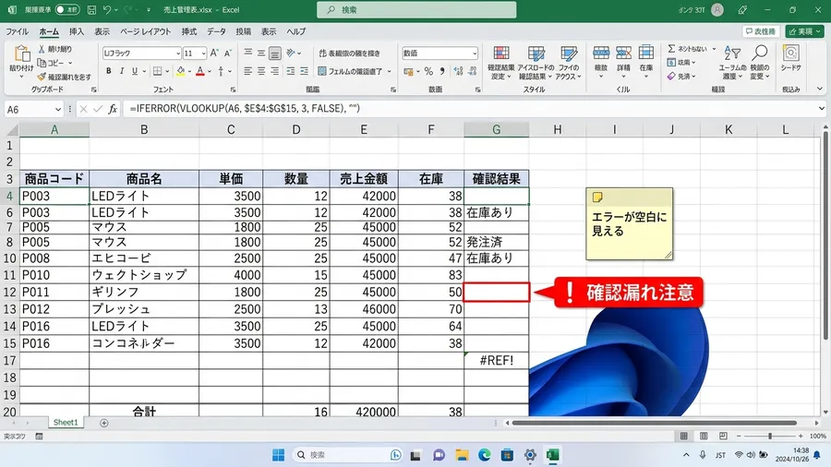Viewport: 831px width, 467px height.
Task: Click the zoom slider in the status bar
Action: [769, 436]
